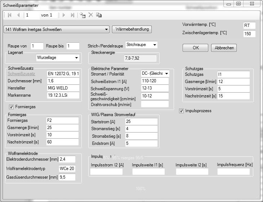The width and height of the screenshot is (263, 202).
Task: Click the Vorwärmtemp. field containing RT
Action: 249,26
